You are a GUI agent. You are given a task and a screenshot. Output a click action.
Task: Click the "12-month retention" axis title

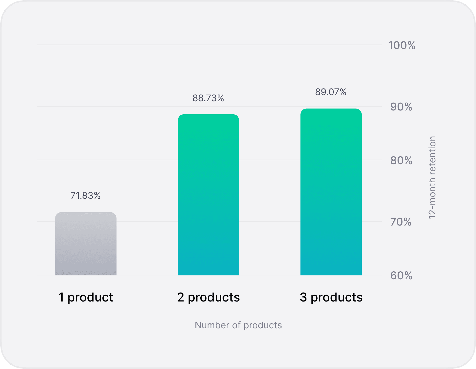432,178
